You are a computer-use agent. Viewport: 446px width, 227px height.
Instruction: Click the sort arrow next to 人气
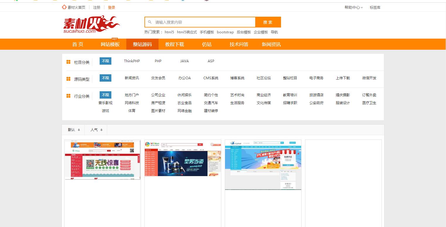(x=101, y=130)
